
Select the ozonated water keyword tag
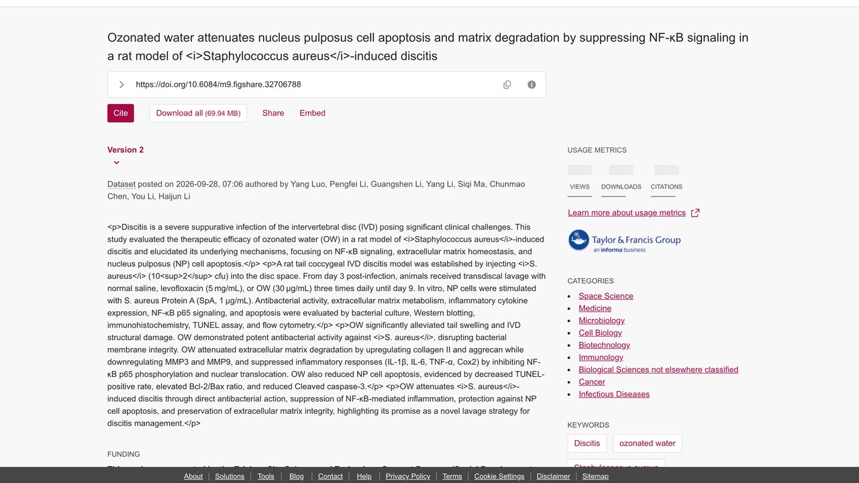pos(648,443)
